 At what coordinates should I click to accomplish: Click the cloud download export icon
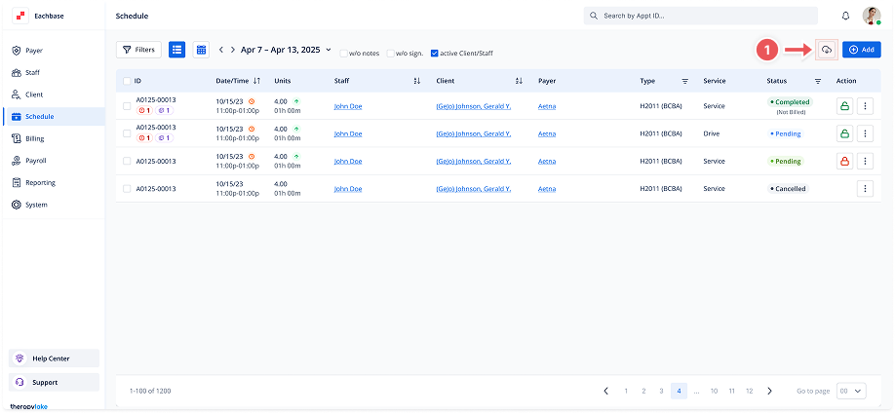(826, 50)
